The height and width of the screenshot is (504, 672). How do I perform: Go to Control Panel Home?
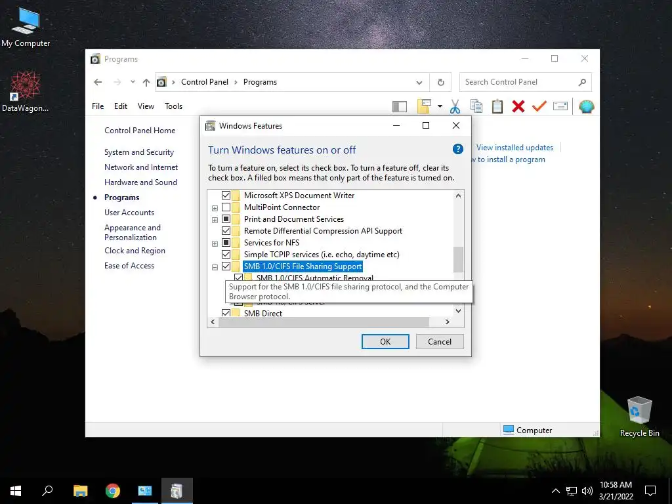coord(140,131)
